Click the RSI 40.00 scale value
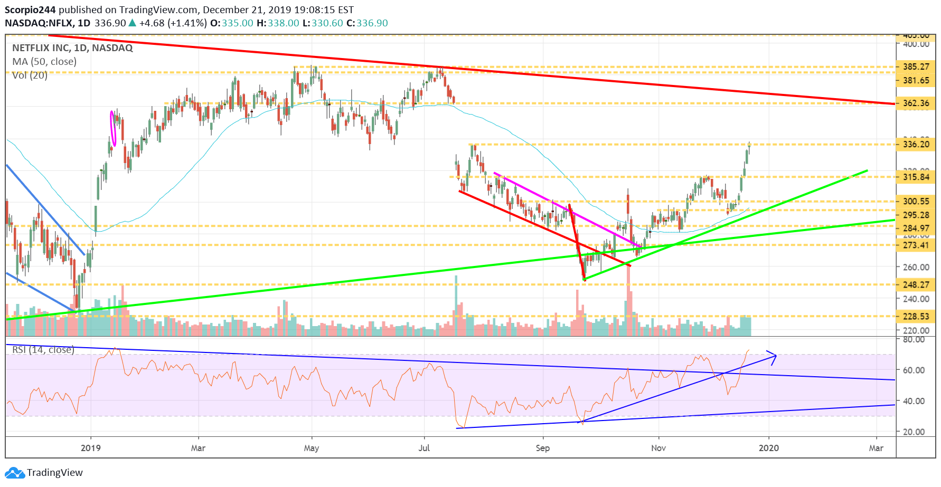This screenshot has width=941, height=487. point(914,401)
